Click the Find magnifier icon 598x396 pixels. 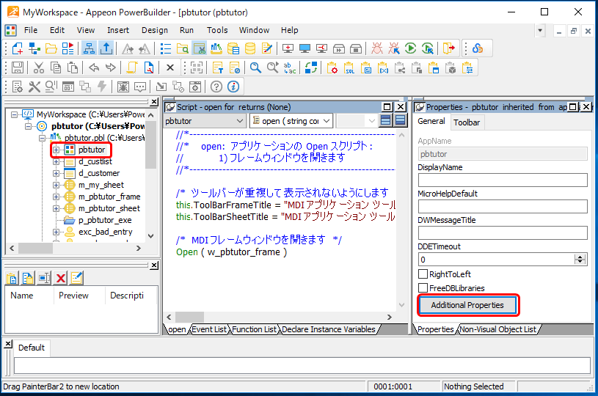255,68
